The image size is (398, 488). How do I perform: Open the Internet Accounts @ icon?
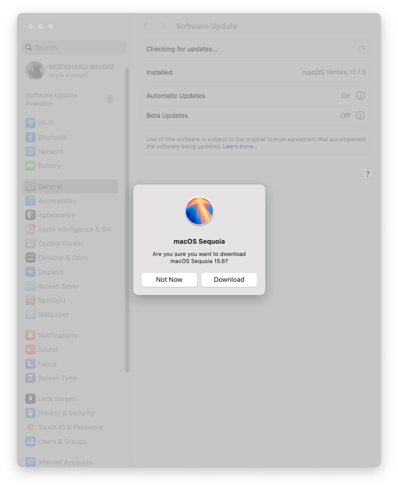click(x=30, y=462)
